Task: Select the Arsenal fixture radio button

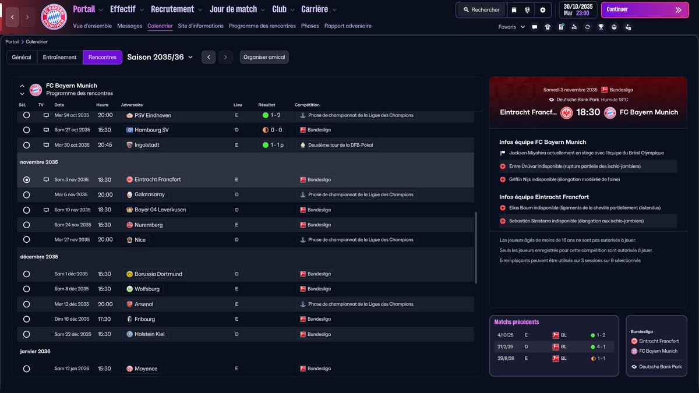Action: click(26, 305)
